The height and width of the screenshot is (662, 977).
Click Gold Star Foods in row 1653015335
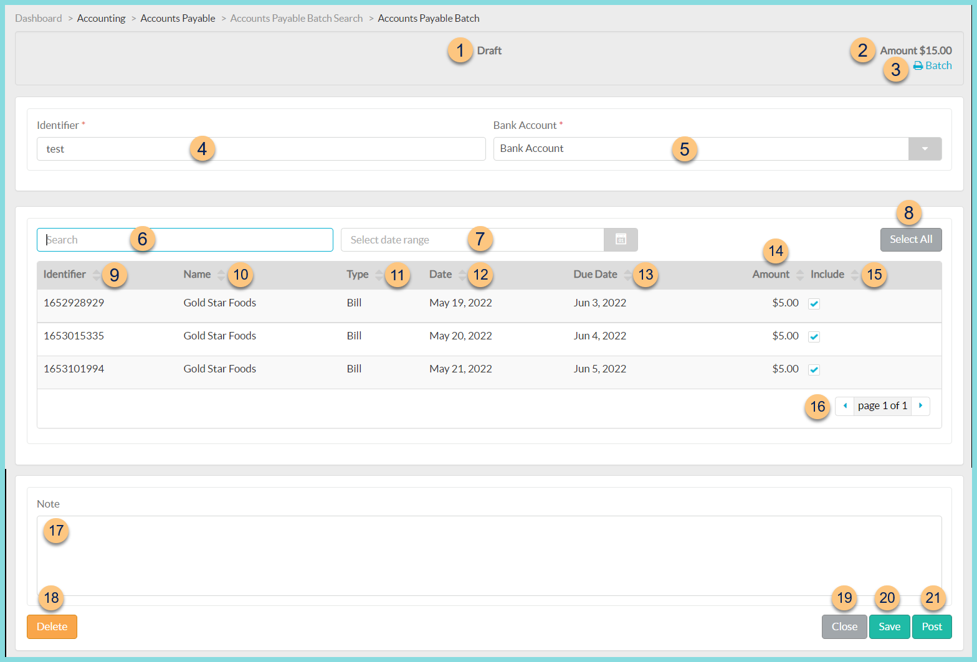coord(220,336)
